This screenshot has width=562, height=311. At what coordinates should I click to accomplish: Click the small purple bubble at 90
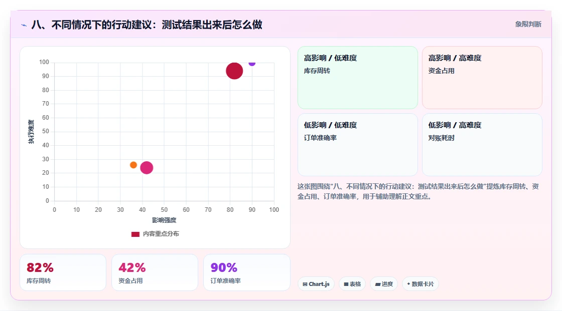252,63
